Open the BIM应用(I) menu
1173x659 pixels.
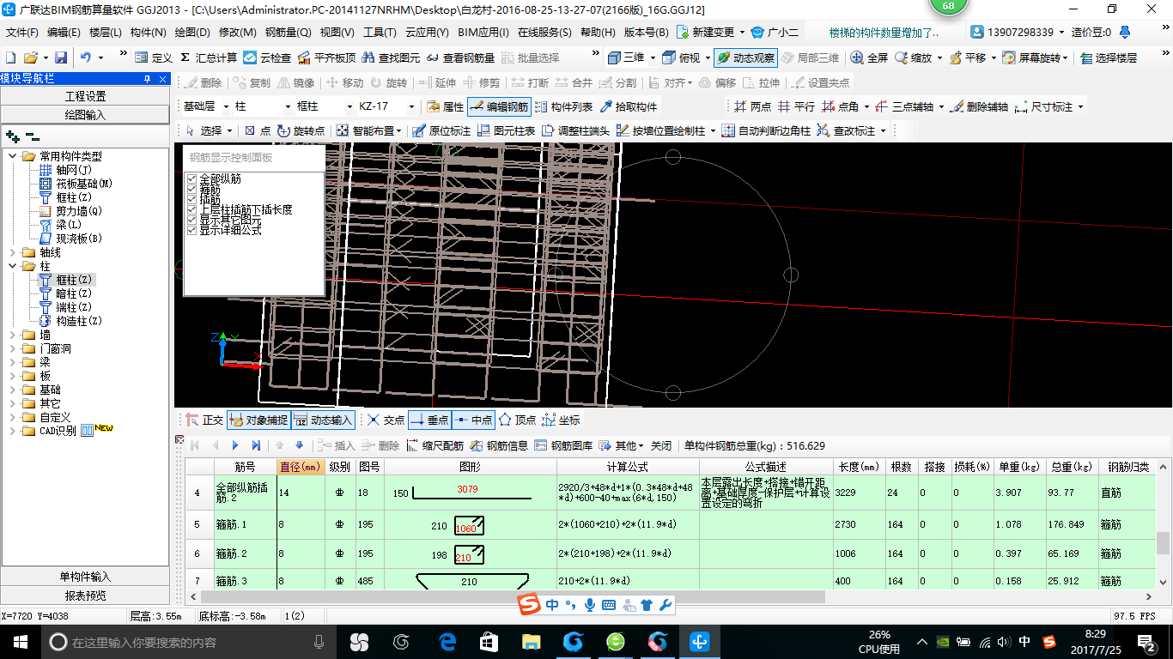pos(483,33)
